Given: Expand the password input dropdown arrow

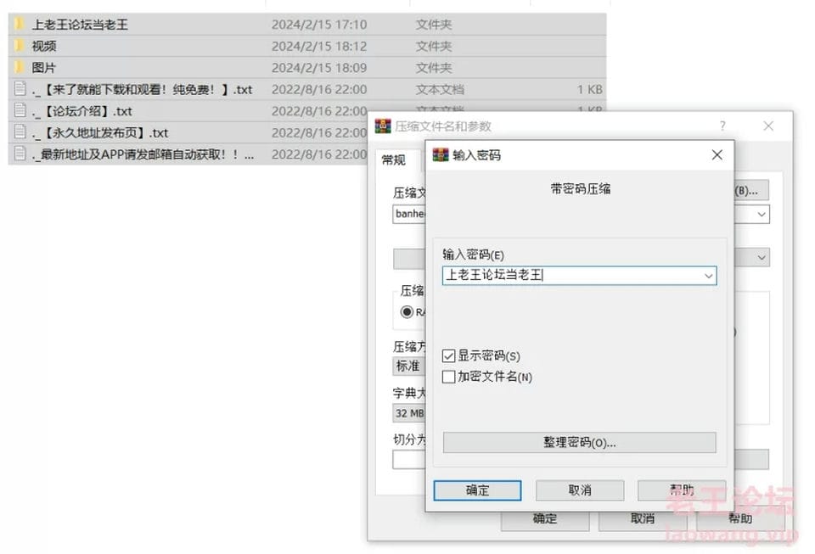Looking at the screenshot, I should pyautogui.click(x=708, y=276).
